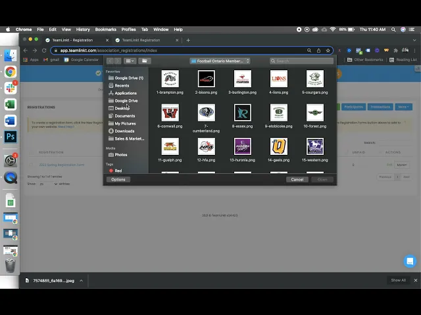Viewport: 421px width, 315px height.
Task: Pick the 4-lions.png file icon
Action: (x=279, y=79)
